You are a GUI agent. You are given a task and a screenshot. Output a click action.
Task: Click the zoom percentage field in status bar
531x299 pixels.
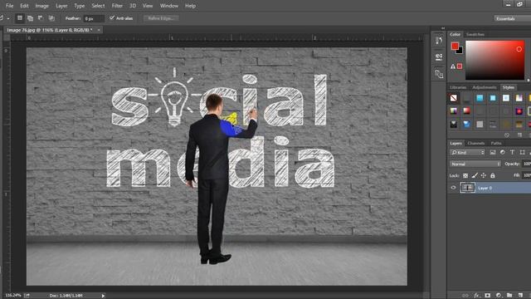tap(13, 296)
